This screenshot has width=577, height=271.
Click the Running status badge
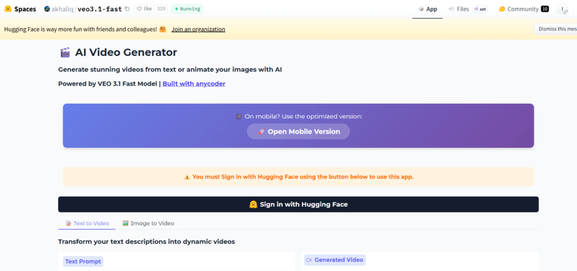click(x=187, y=9)
